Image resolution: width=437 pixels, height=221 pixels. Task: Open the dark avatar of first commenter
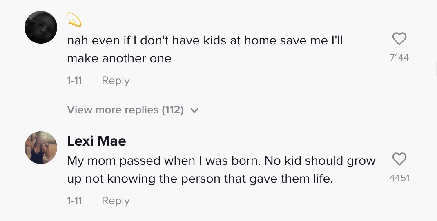coord(41,27)
